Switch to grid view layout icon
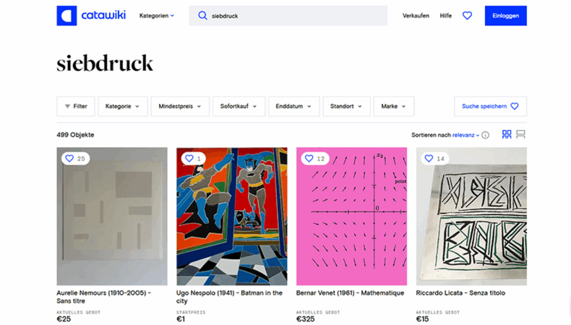The height and width of the screenshot is (325, 571). point(507,134)
